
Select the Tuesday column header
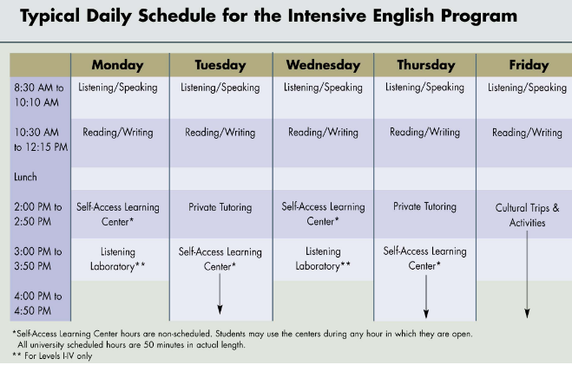click(221, 65)
